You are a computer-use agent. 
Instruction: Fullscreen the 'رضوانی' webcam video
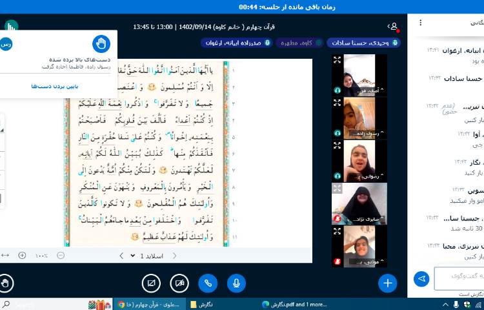point(337,145)
